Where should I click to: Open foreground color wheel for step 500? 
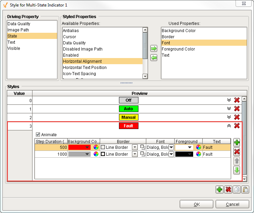(198, 147)
